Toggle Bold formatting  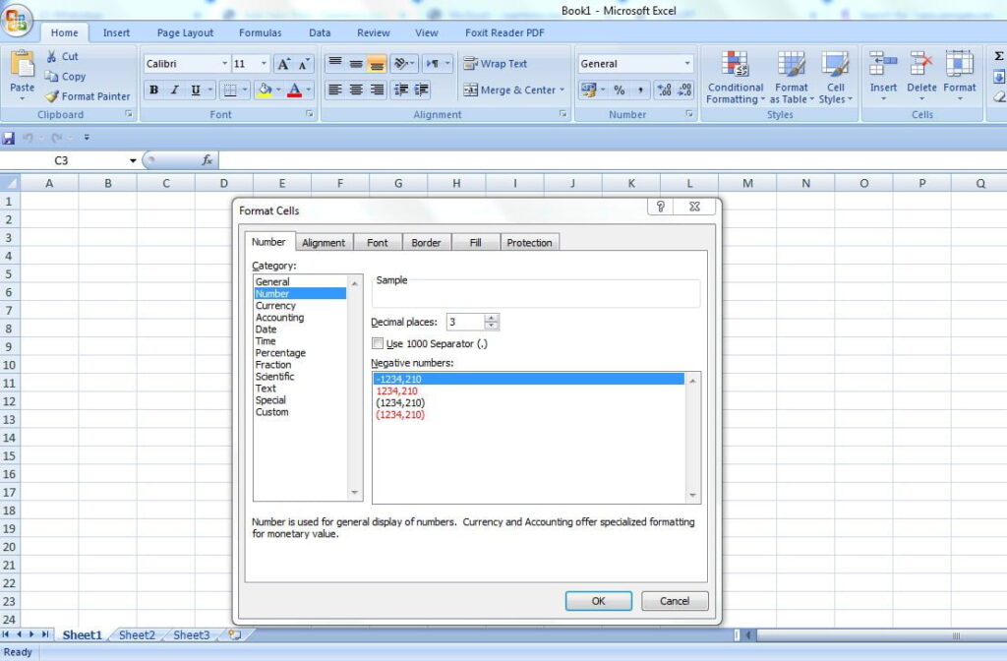coord(154,90)
